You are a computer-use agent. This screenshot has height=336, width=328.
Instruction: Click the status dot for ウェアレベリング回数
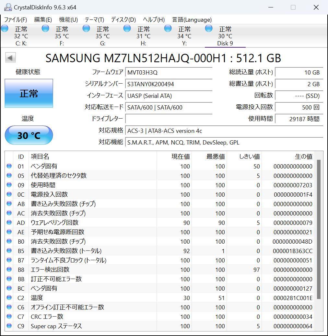(x=9, y=222)
